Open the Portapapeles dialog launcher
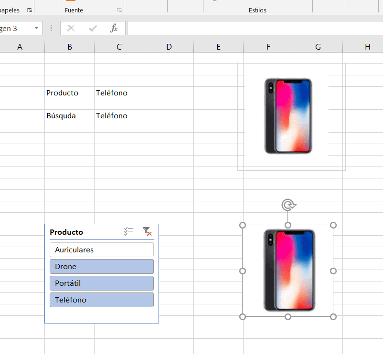Screen dimensions: 383x354 click(x=30, y=10)
